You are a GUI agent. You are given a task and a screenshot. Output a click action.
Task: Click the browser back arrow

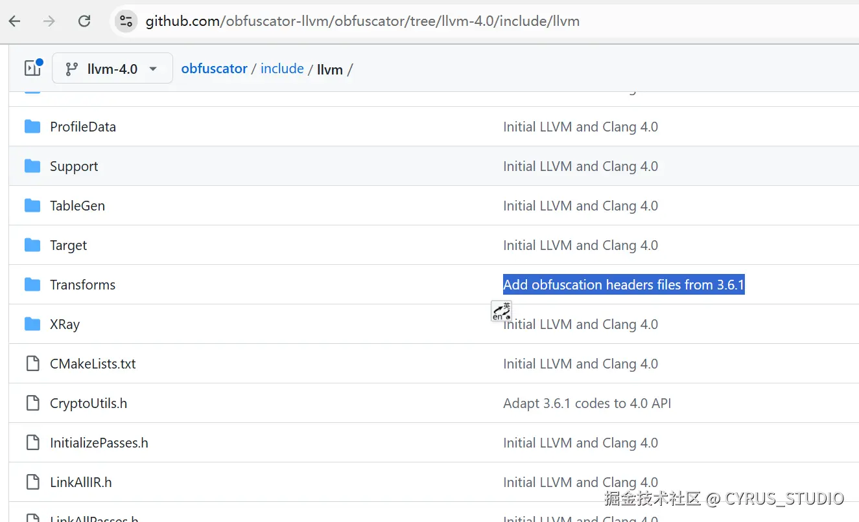pyautogui.click(x=14, y=21)
